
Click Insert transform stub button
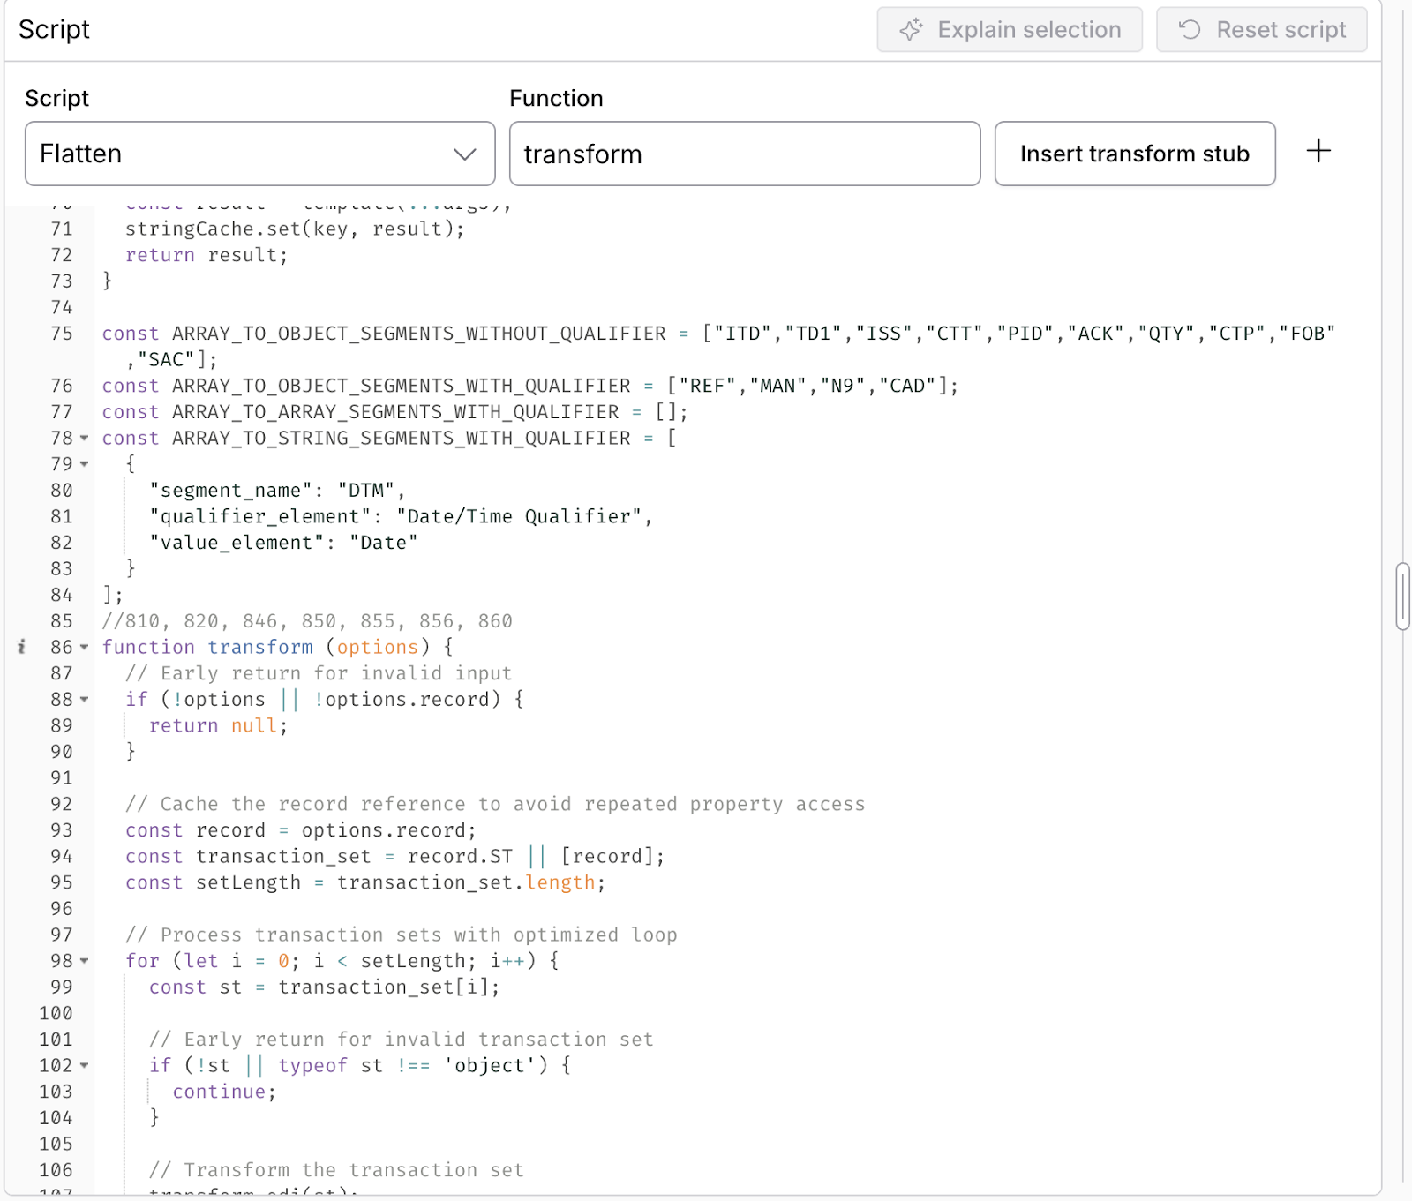(1135, 154)
